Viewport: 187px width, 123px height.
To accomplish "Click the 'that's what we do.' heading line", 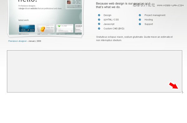I will click(x=108, y=7).
